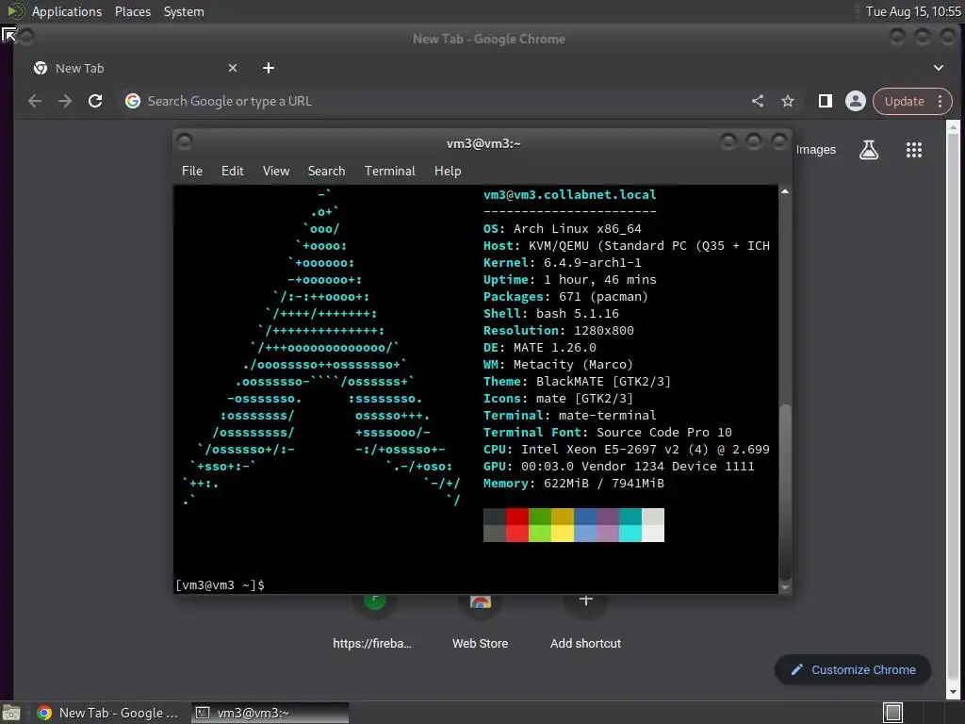965x724 pixels.
Task: Open terminal View menu
Action: [x=276, y=171]
